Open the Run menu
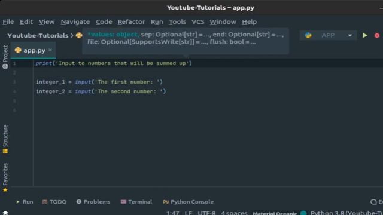Viewport: 383px width, 215px height. 157,22
